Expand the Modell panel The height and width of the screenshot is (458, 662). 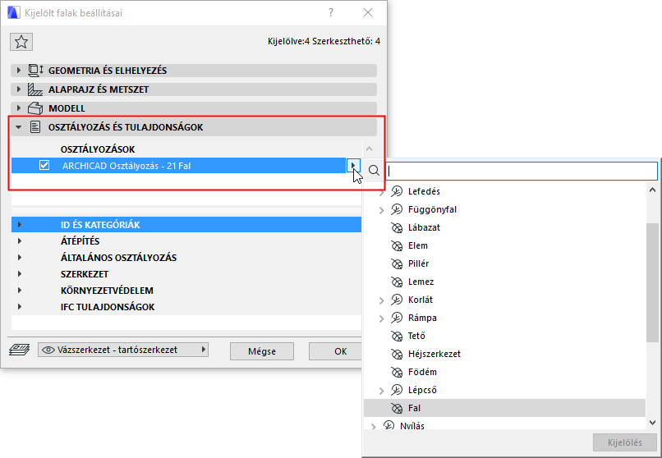pos(19,108)
